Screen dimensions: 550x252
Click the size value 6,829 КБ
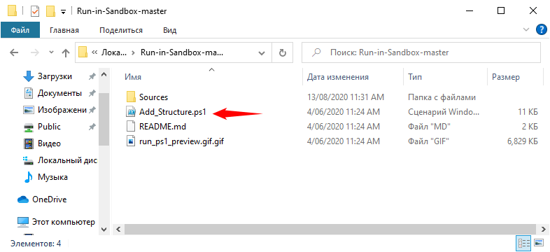[x=522, y=141]
